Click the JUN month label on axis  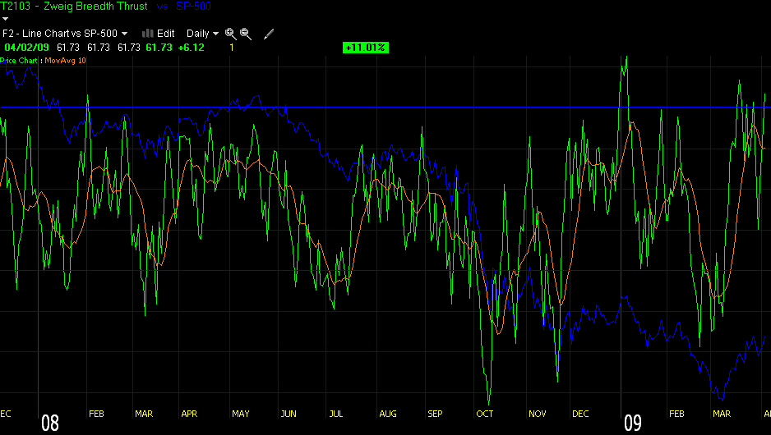click(289, 414)
